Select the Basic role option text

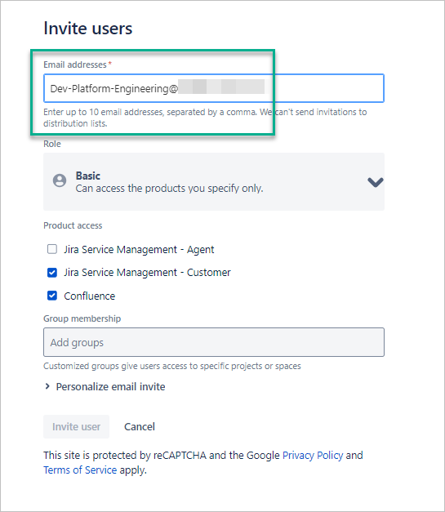[88, 176]
